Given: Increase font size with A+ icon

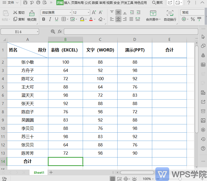Looking at the screenshot, I should tap(94, 12).
